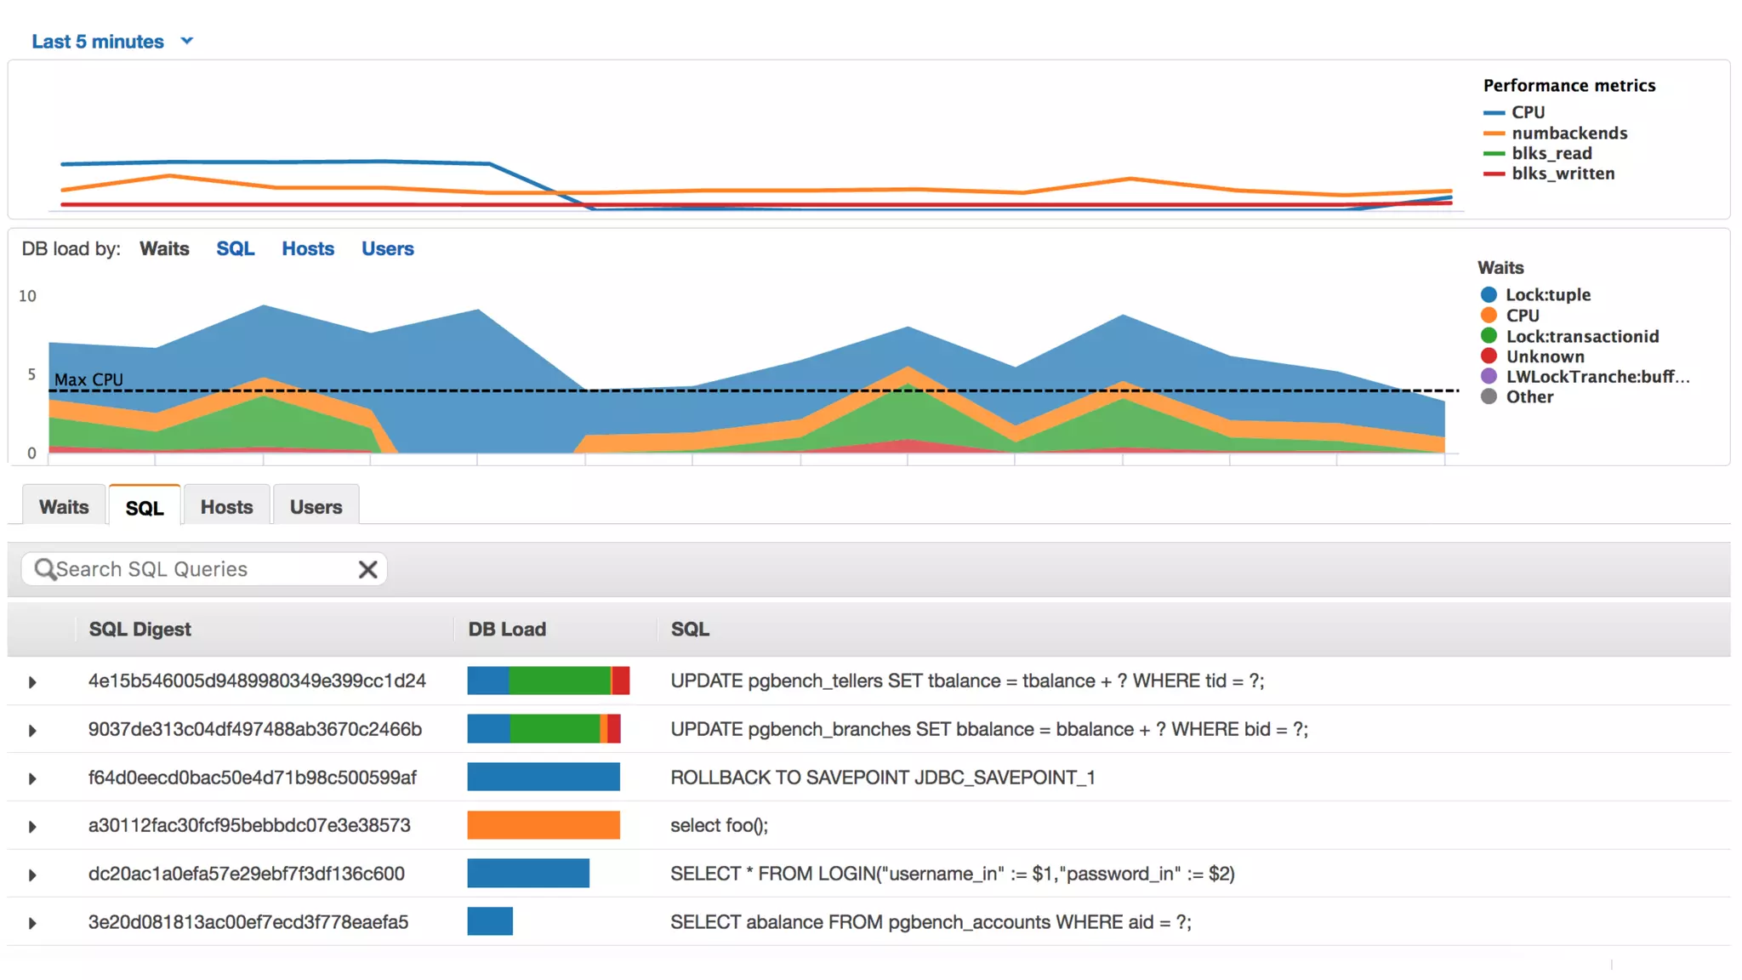Click the gray Other legend circle
This screenshot has width=1742, height=980.
pyautogui.click(x=1489, y=396)
